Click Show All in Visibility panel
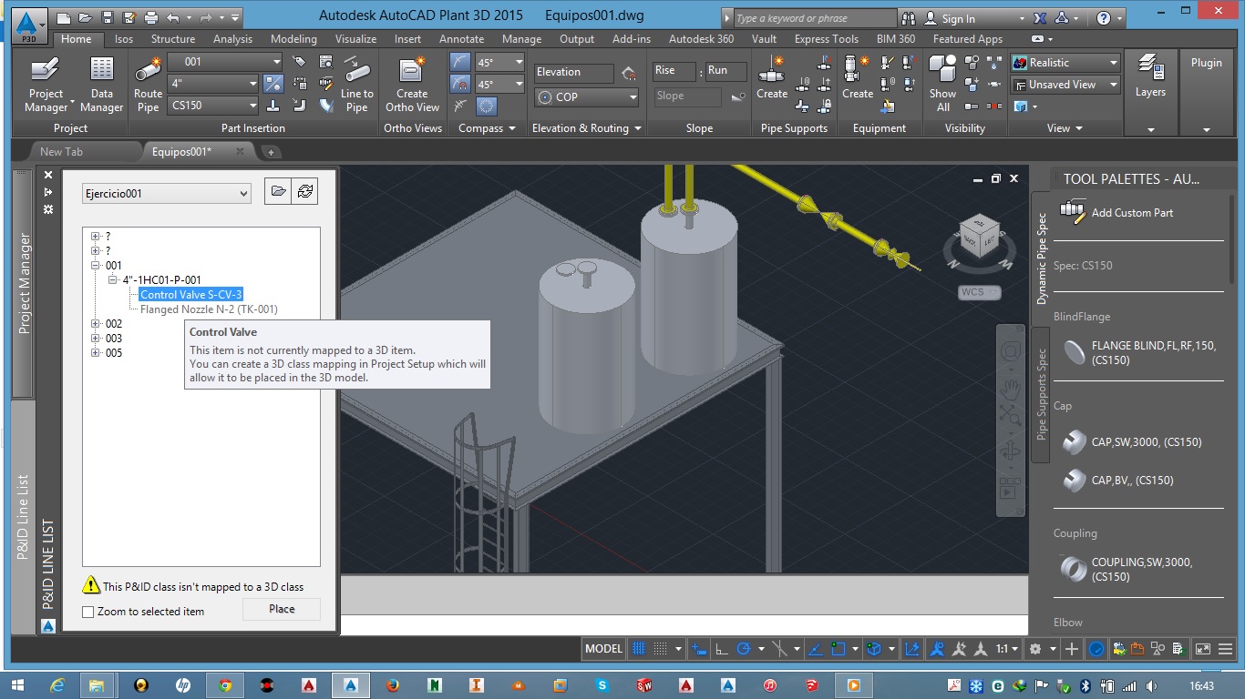1245x699 pixels. click(942, 84)
